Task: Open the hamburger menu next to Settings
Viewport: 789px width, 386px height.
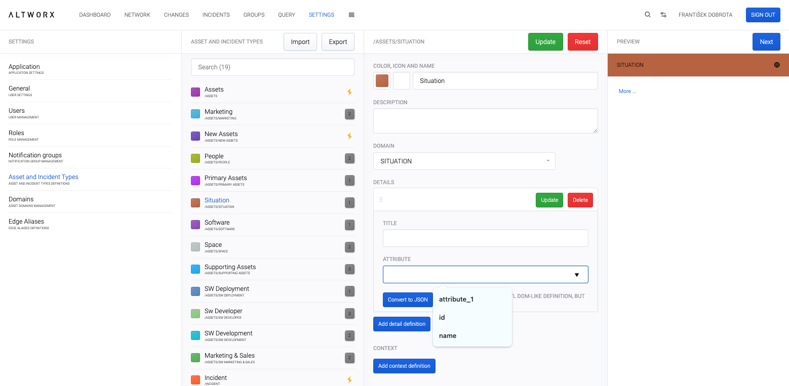Action: 351,15
